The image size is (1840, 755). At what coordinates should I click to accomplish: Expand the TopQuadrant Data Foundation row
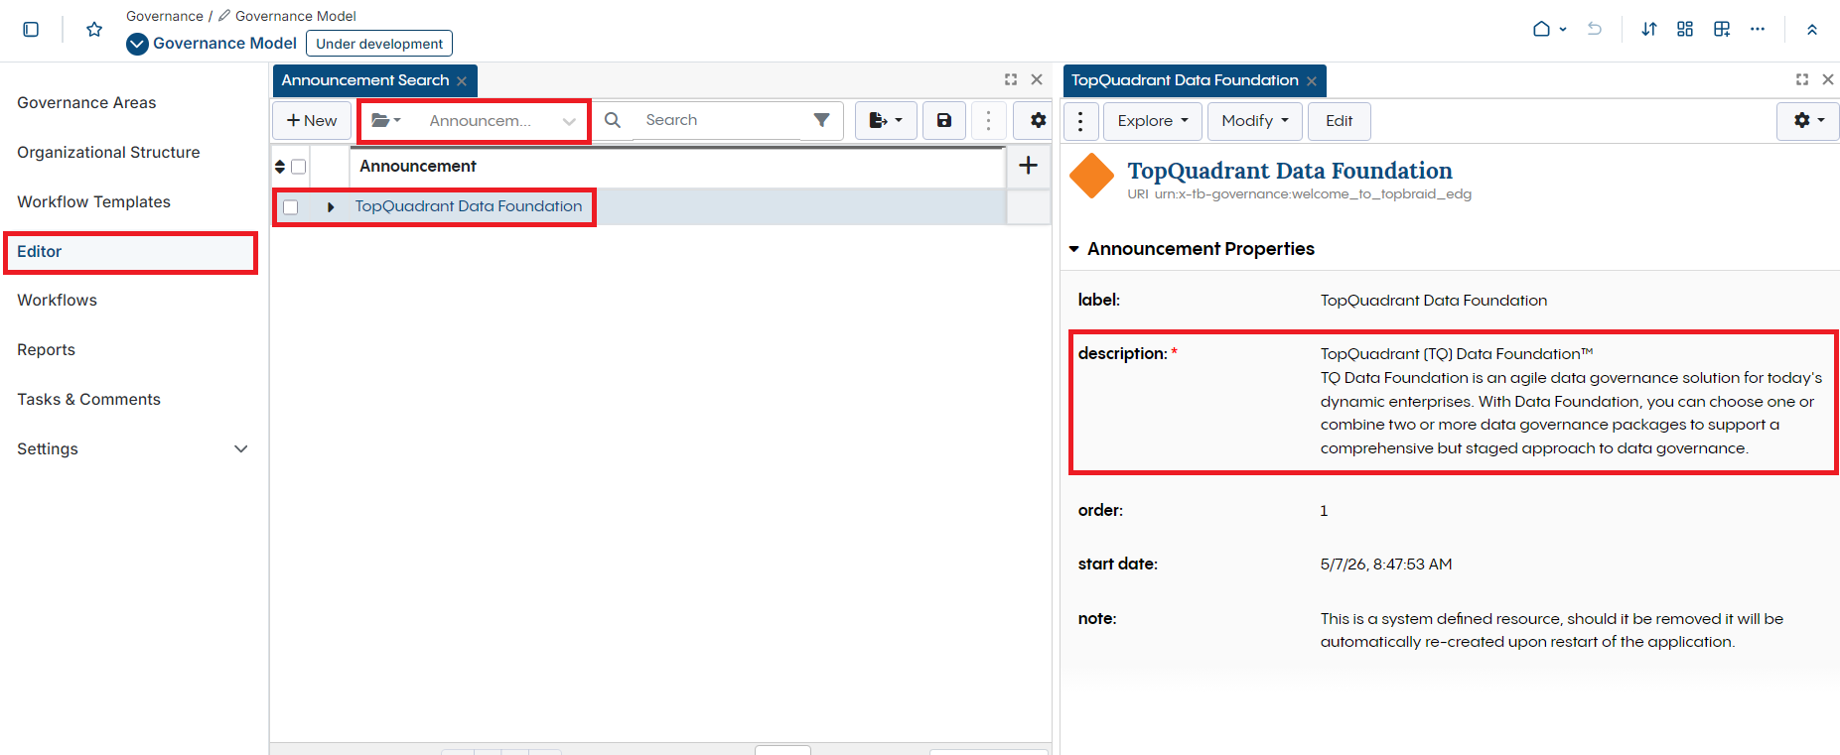point(331,207)
